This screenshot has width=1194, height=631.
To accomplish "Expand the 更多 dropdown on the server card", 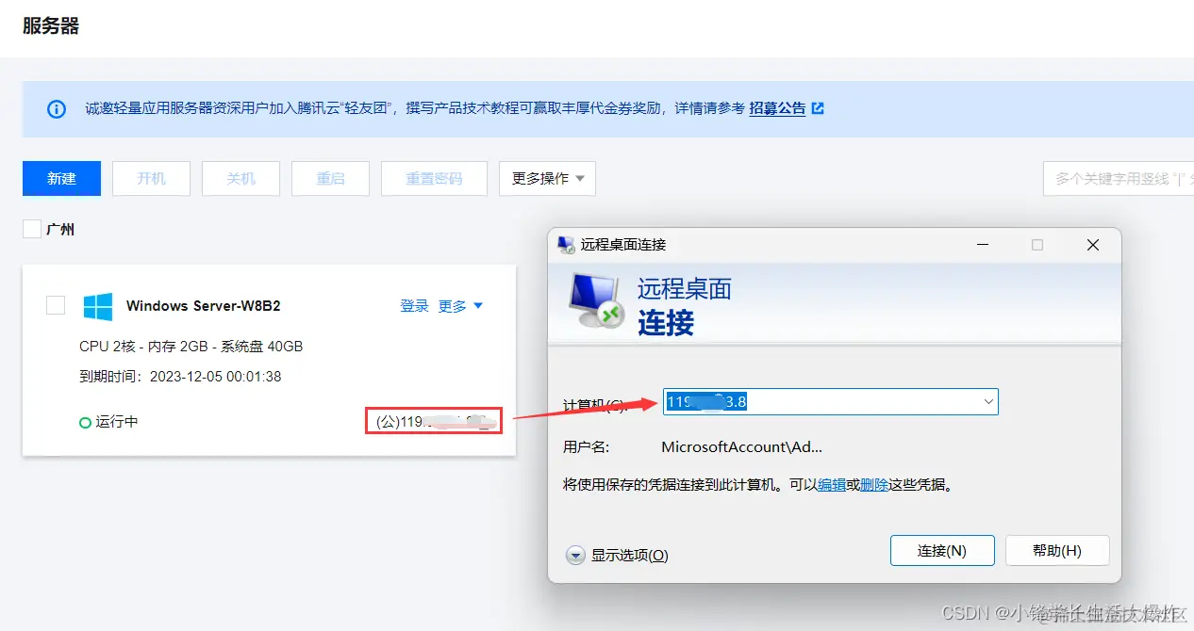I will coord(461,306).
